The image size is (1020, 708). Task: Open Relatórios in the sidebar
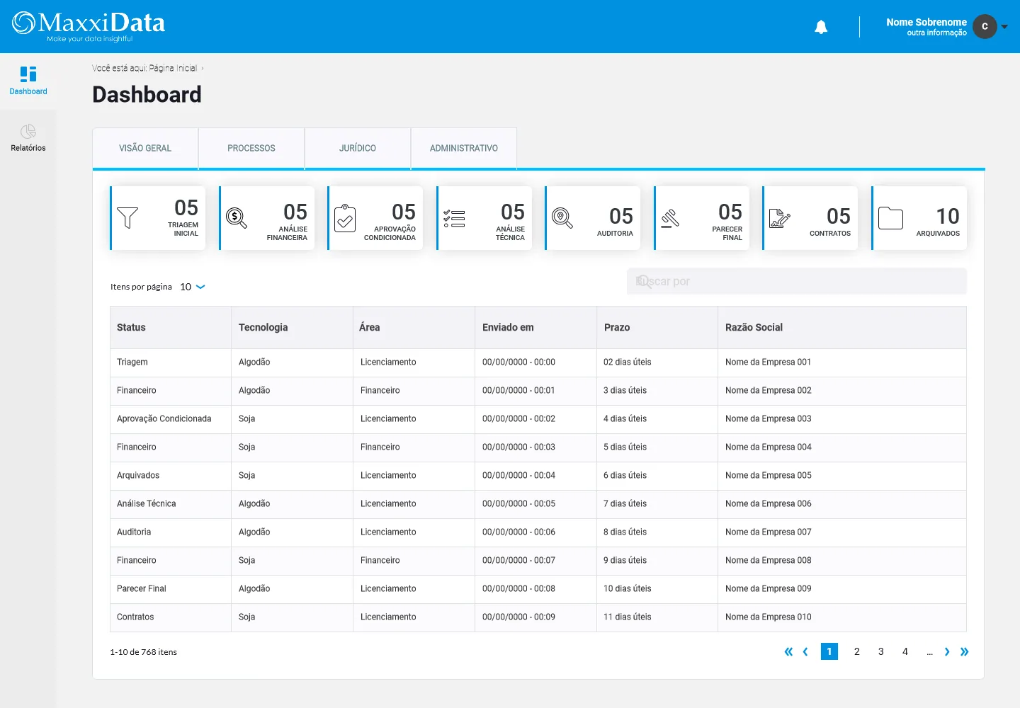click(x=28, y=138)
